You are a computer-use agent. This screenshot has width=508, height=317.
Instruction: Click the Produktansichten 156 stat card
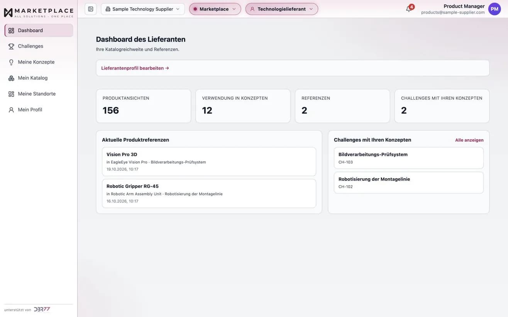pyautogui.click(x=144, y=106)
